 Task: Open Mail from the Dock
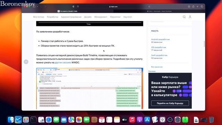(64, 120)
